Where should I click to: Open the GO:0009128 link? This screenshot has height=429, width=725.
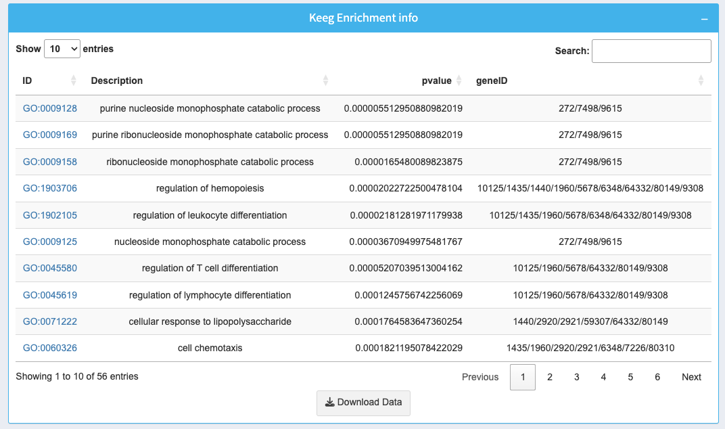[x=50, y=108]
